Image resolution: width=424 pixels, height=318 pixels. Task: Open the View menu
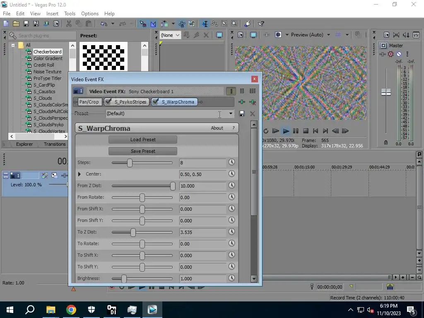(x=35, y=14)
